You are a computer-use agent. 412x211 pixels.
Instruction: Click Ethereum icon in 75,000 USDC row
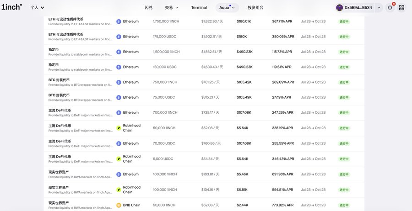[x=119, y=97]
